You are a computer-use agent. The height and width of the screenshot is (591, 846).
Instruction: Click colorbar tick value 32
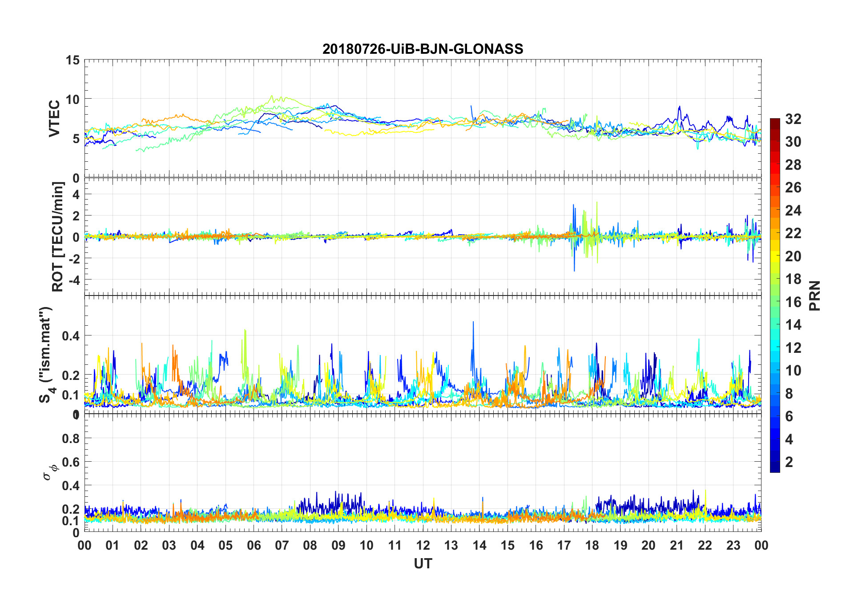click(x=793, y=119)
